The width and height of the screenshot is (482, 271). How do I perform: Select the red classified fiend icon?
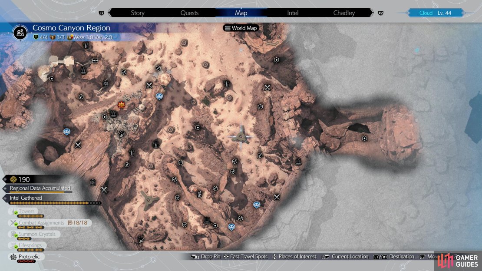point(122,105)
